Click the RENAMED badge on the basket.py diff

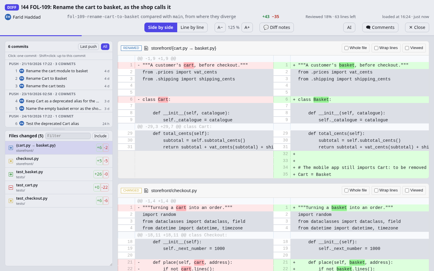131,48
